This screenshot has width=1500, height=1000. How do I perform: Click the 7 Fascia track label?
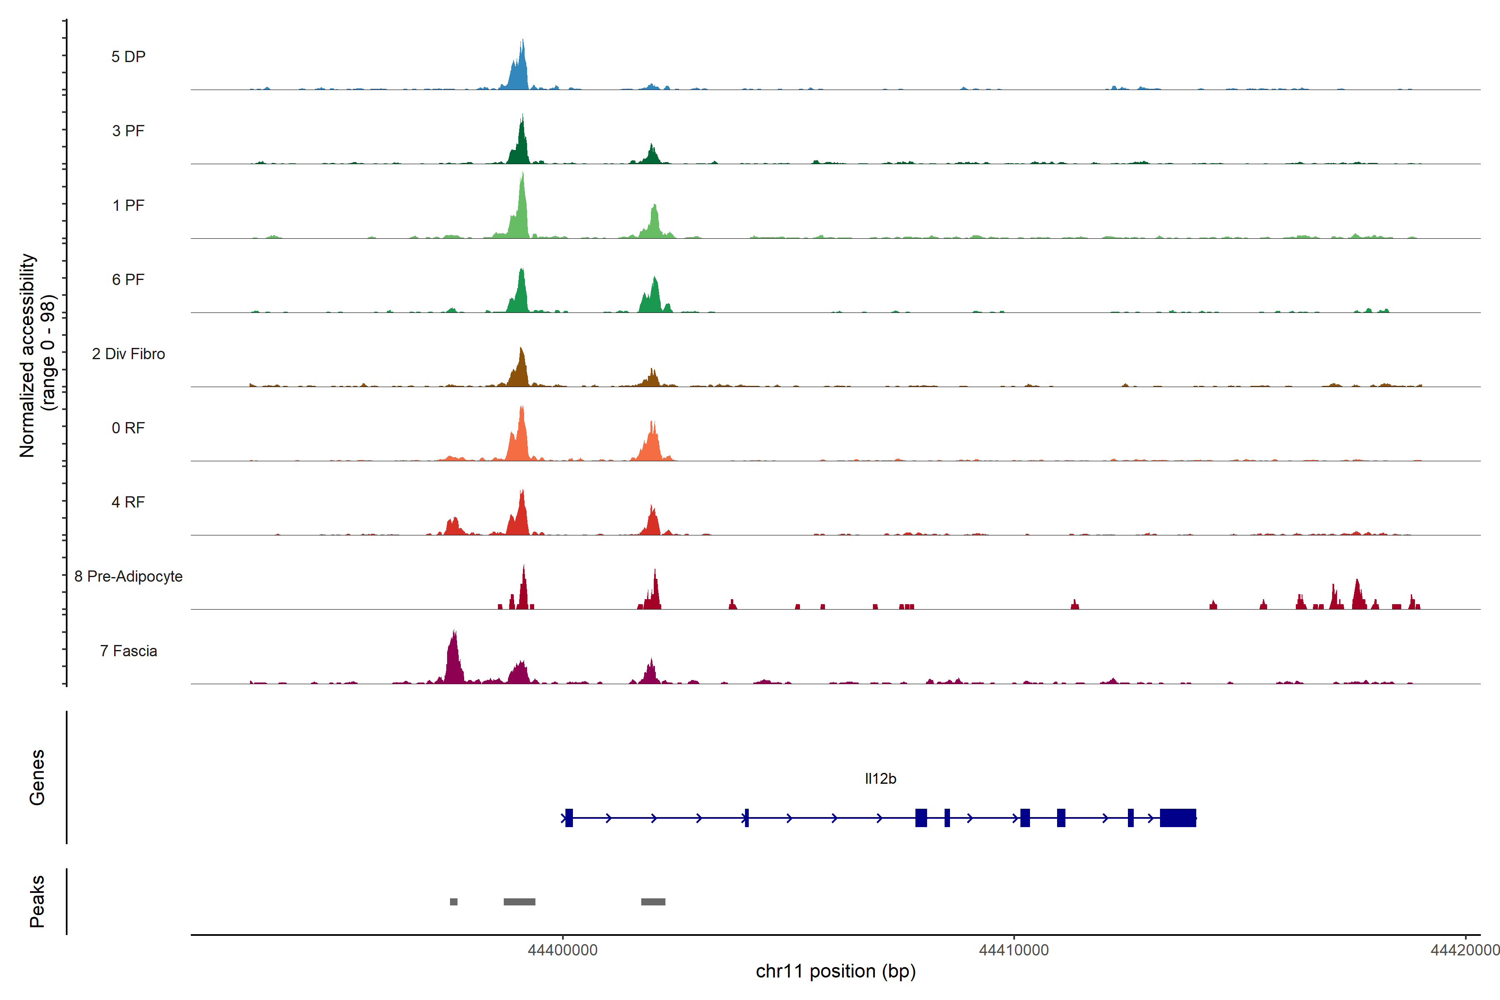(128, 650)
